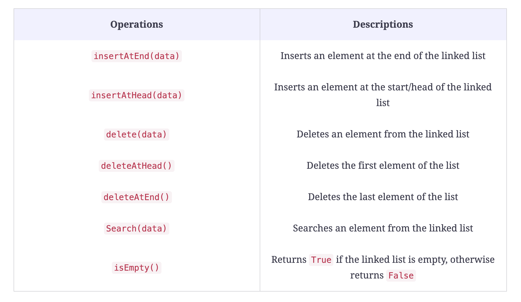The height and width of the screenshot is (302, 521).
Task: Click the 'Returns' word in isEmpty description
Action: (289, 259)
